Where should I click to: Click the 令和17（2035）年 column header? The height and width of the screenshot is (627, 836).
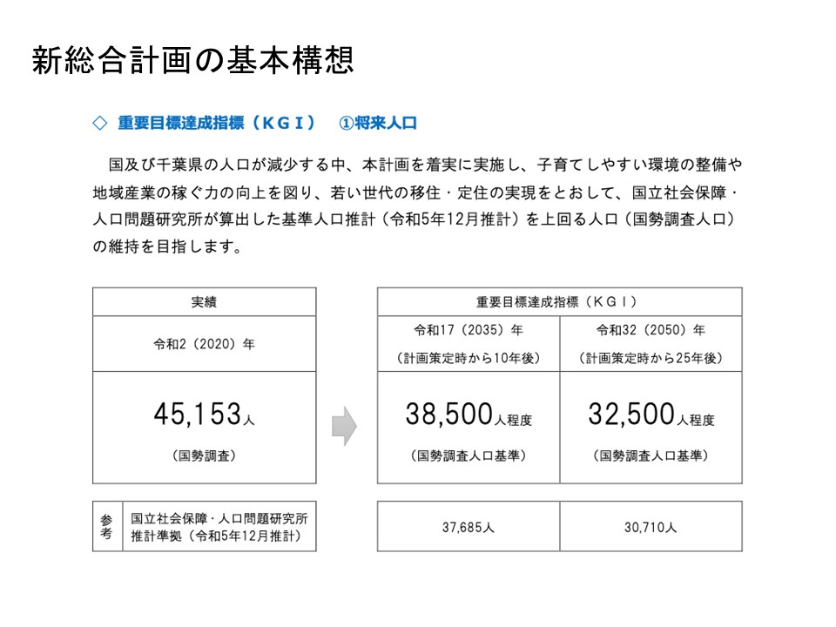468,331
